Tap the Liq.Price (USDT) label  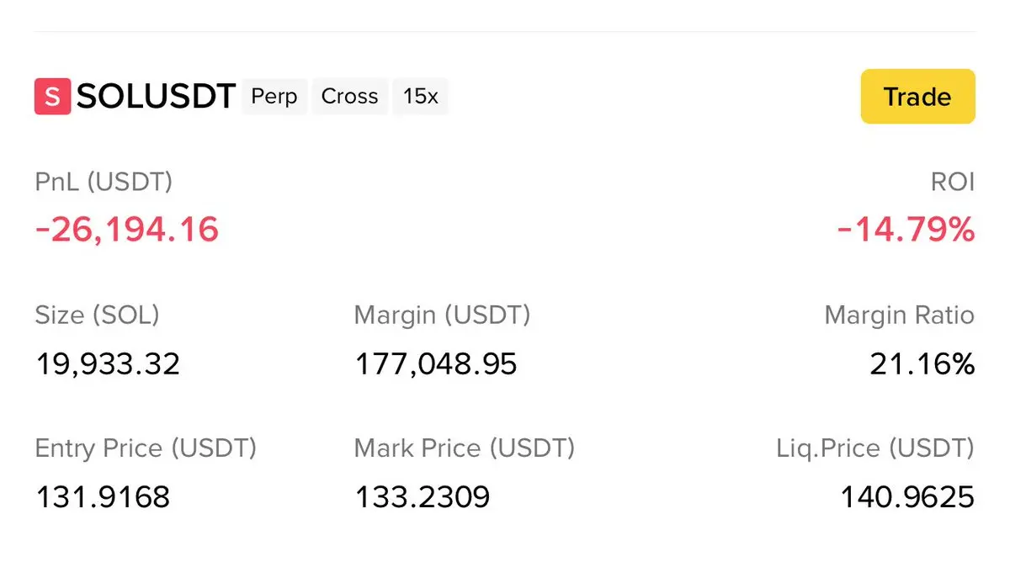coord(875,448)
